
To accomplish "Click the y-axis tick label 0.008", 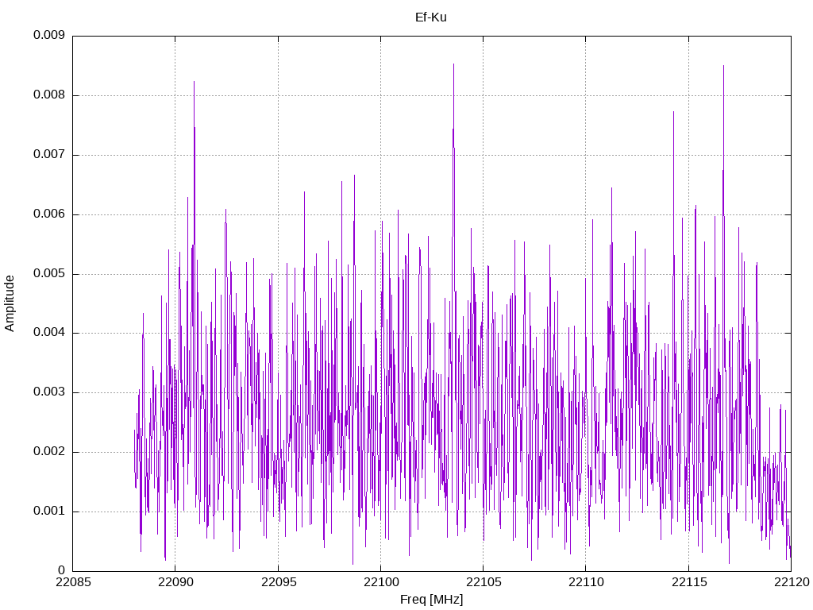I will tap(49, 95).
